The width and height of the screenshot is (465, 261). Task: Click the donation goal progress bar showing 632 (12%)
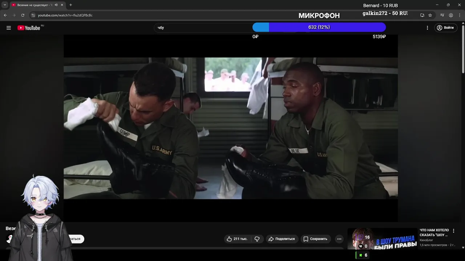pos(319,27)
